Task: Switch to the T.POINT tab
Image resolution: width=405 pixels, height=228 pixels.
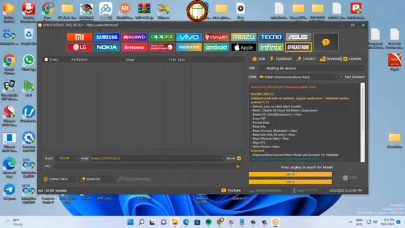Action: pos(306,59)
